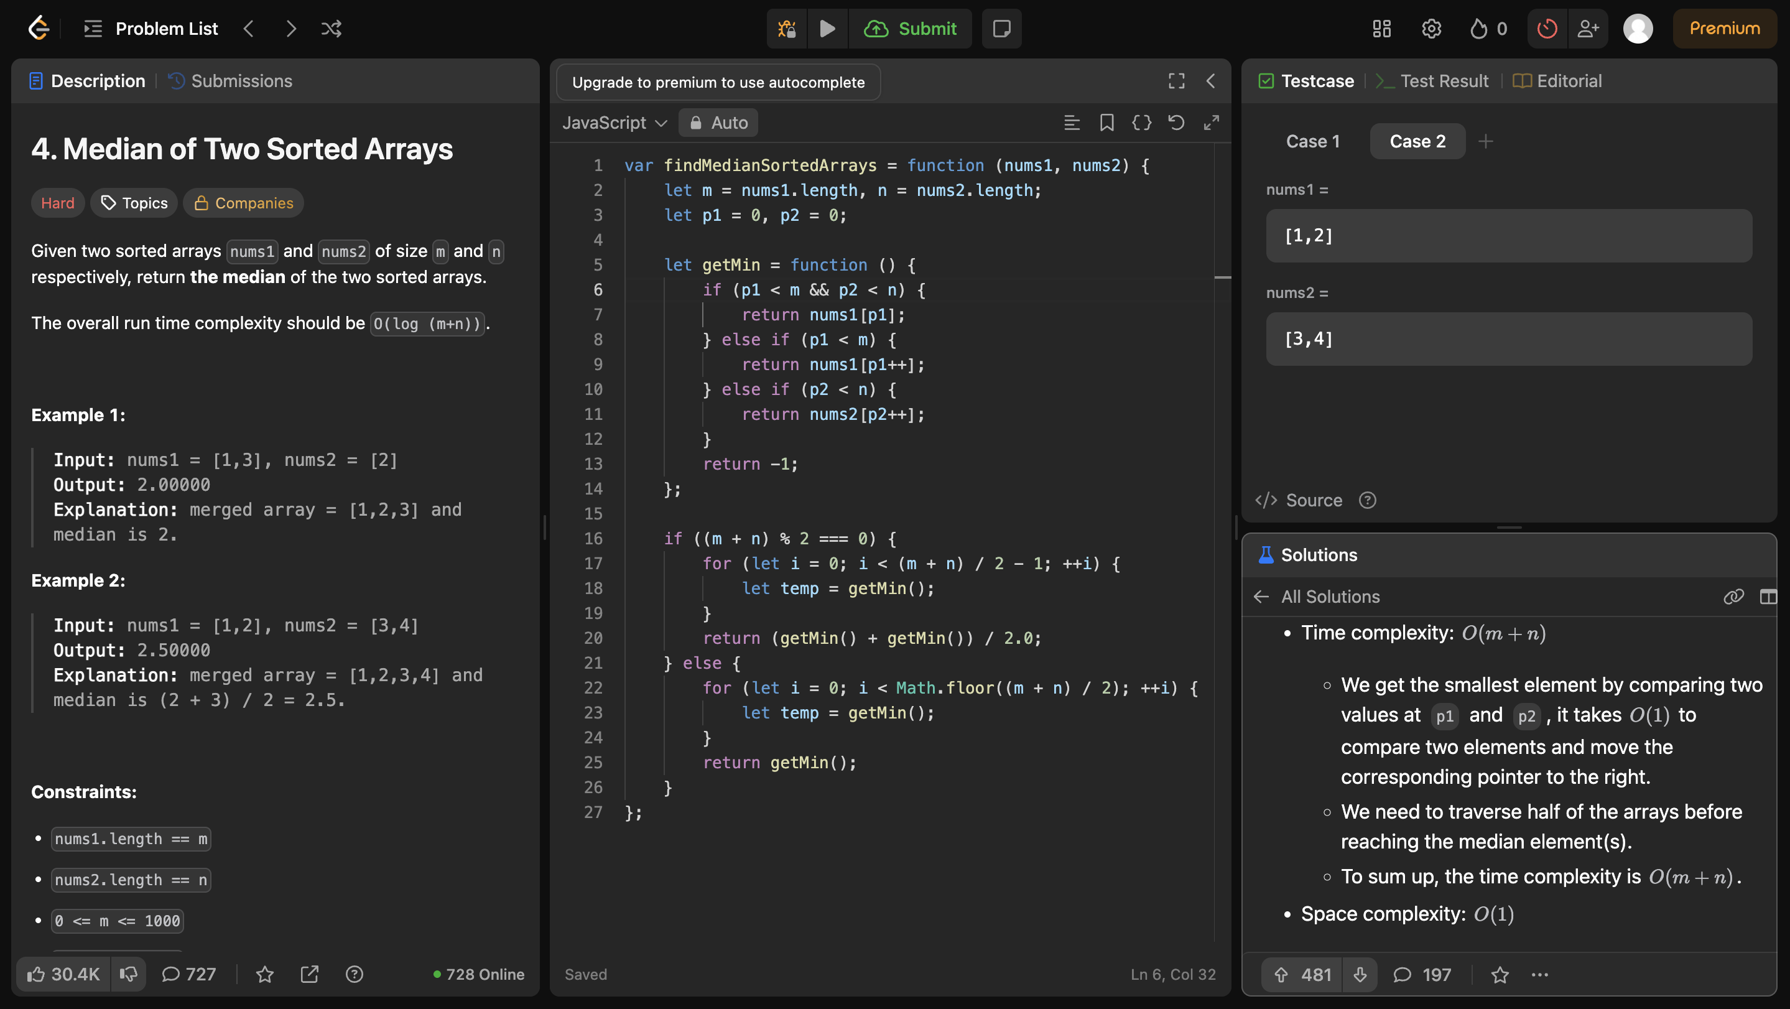This screenshot has width=1790, height=1009.
Task: Click the nums1 input field
Action: pos(1508,236)
